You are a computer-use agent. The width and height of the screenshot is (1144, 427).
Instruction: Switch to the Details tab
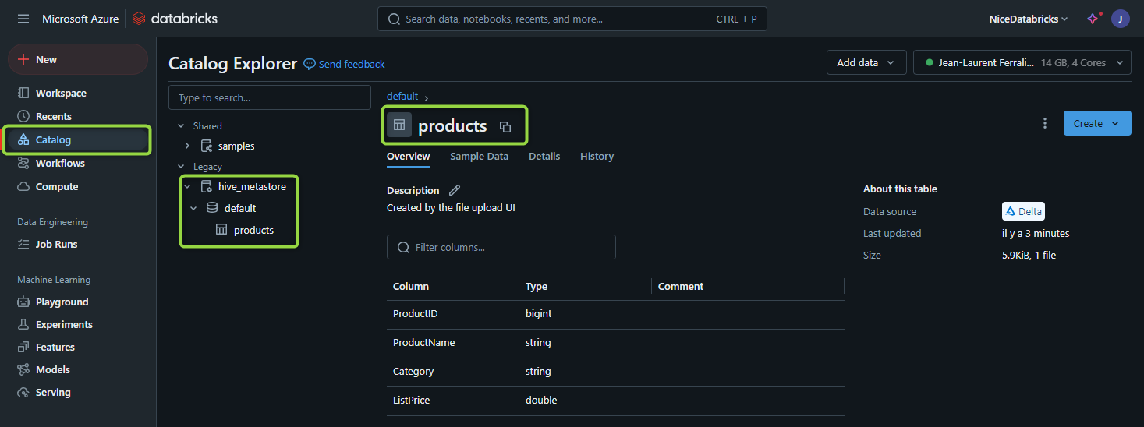(x=544, y=156)
